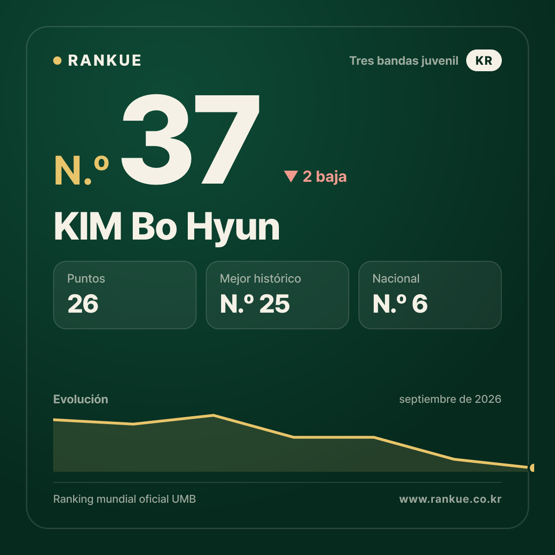Click the 'N.º 6' national rank value
This screenshot has height=555, width=555.
click(x=400, y=304)
